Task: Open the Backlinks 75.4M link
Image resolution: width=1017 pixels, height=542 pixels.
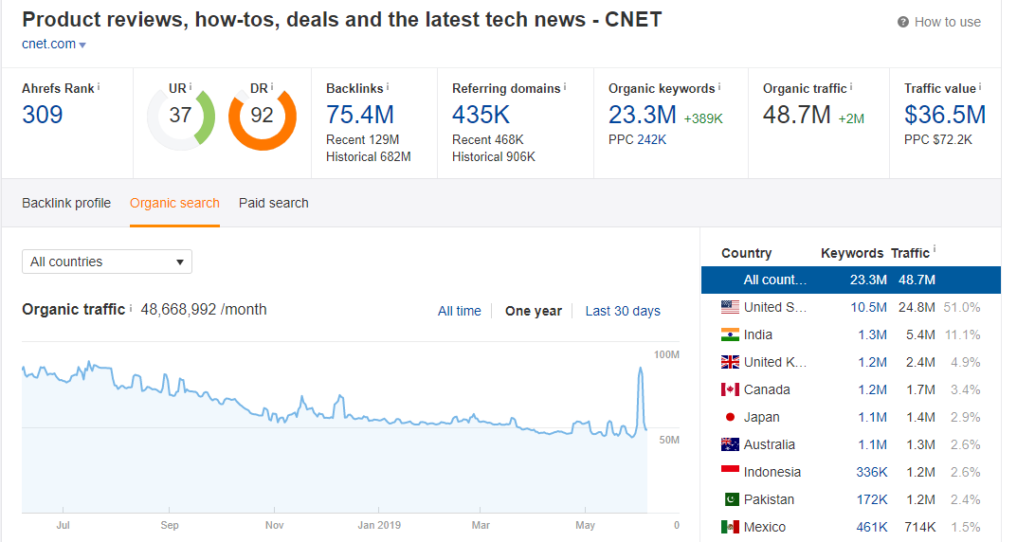Action: point(360,115)
